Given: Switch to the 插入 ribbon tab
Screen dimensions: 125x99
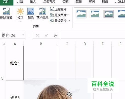Looking at the screenshot, I should tap(33, 2).
